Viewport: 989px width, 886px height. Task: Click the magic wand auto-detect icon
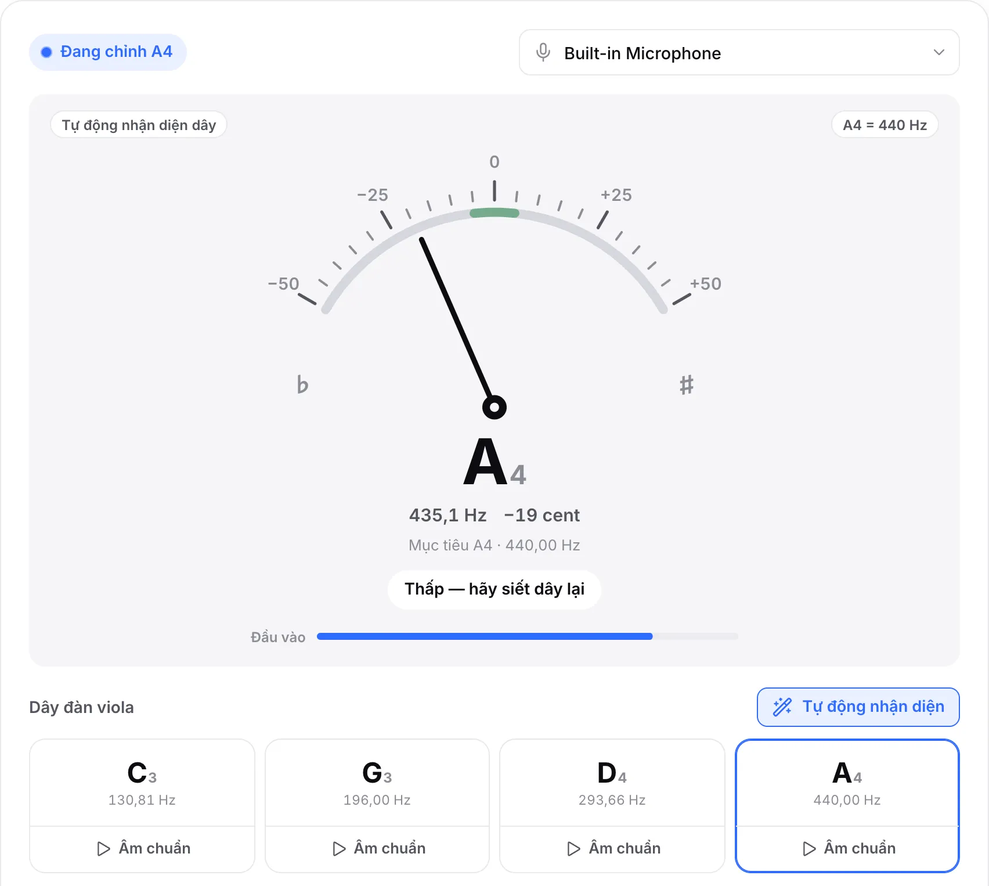[782, 707]
